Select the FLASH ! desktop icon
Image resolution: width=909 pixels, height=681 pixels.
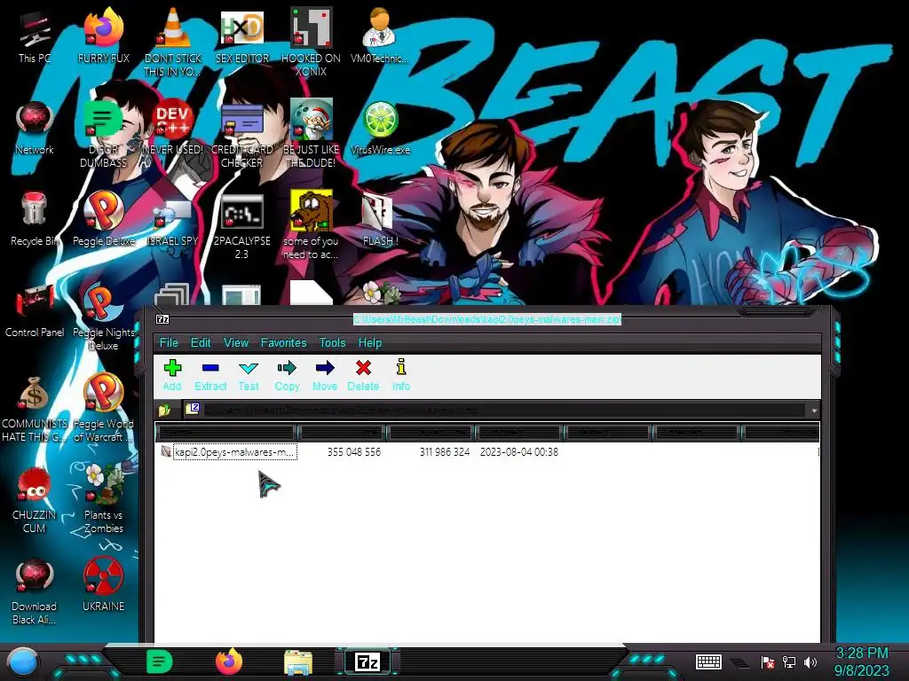coord(380,220)
